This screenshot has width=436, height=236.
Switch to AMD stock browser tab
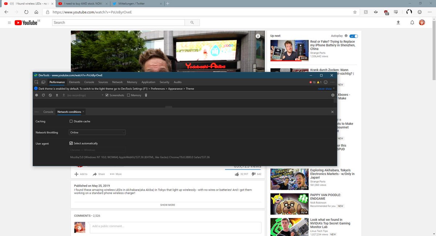pyautogui.click(x=83, y=3)
